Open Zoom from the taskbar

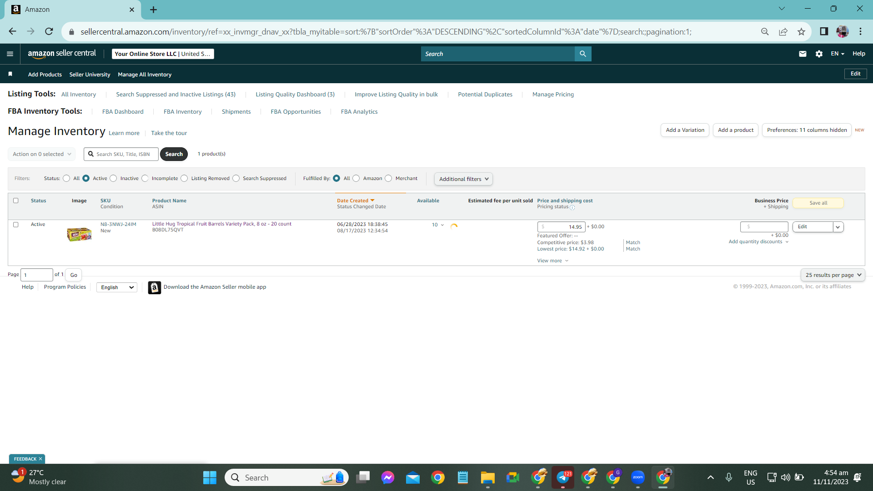[x=637, y=477]
